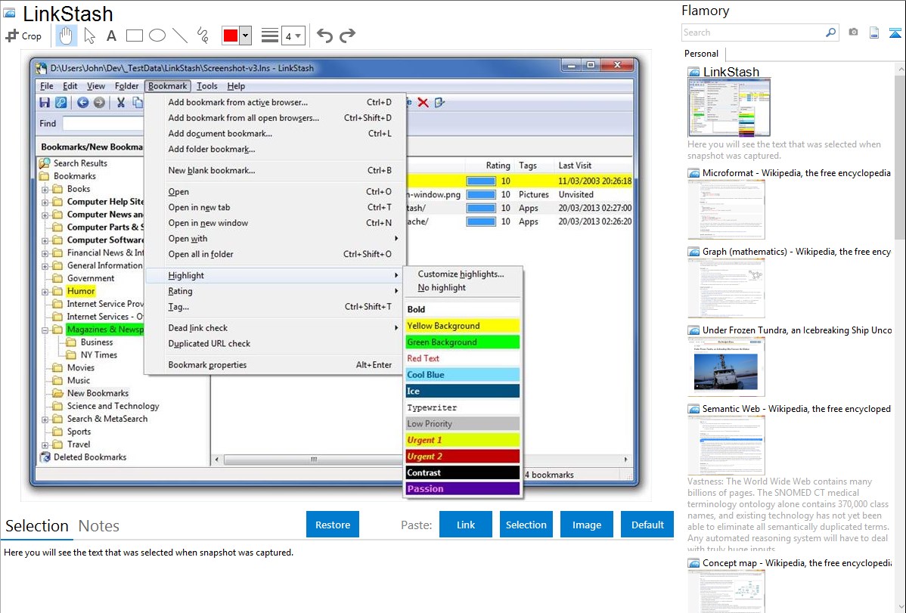Select the Crop tool
This screenshot has width=906, height=613.
tap(23, 36)
